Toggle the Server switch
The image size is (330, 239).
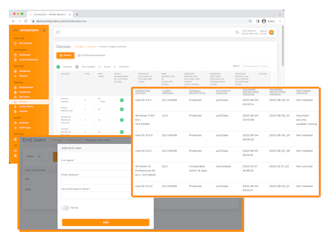[65, 208]
